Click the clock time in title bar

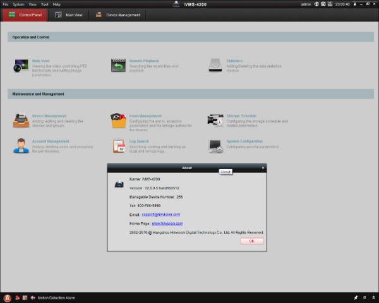342,4
